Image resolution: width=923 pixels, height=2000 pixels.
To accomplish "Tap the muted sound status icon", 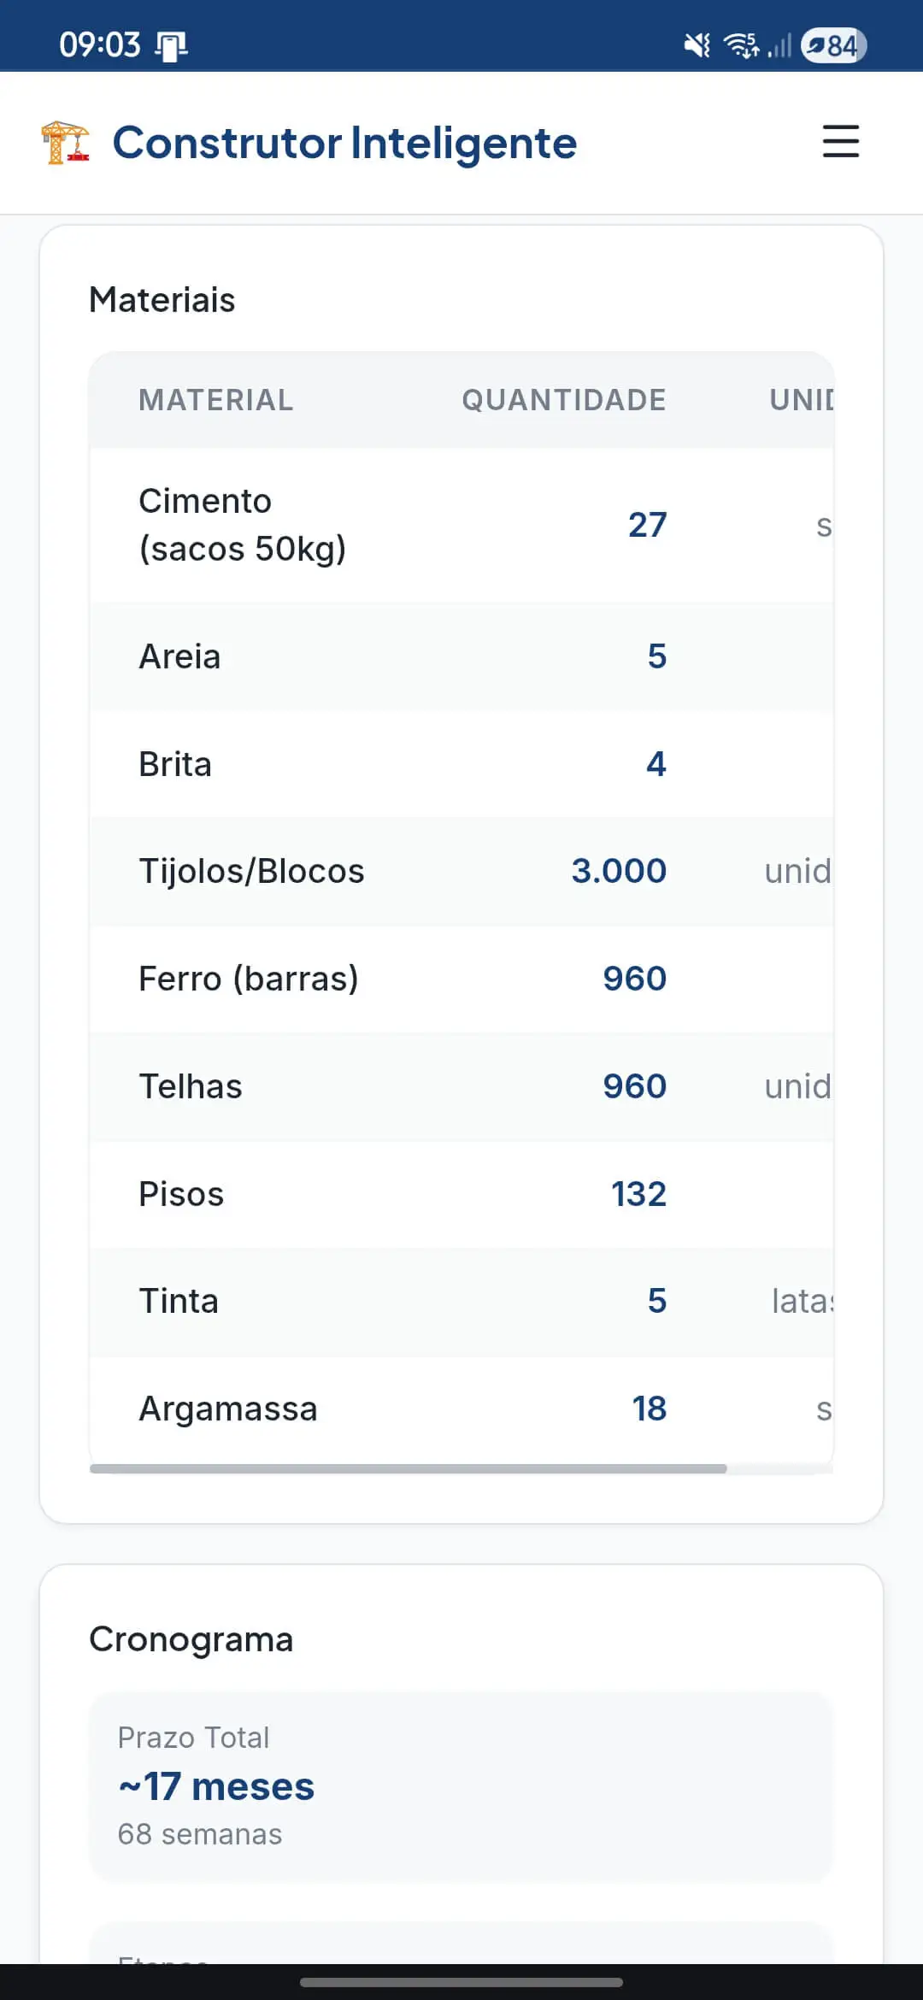I will point(697,44).
